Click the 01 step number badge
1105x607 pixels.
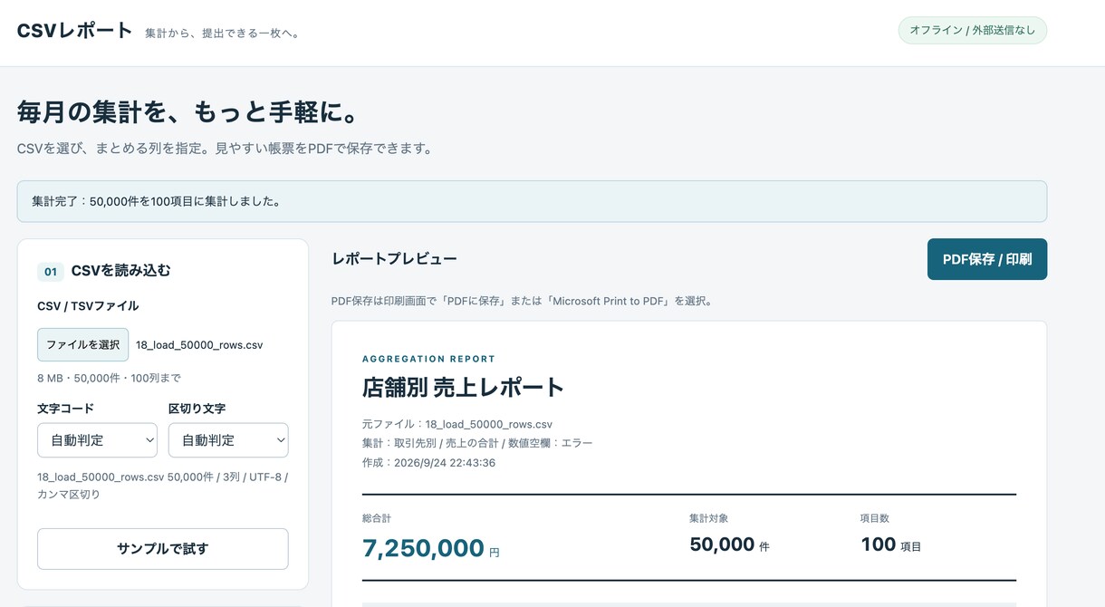coord(51,272)
